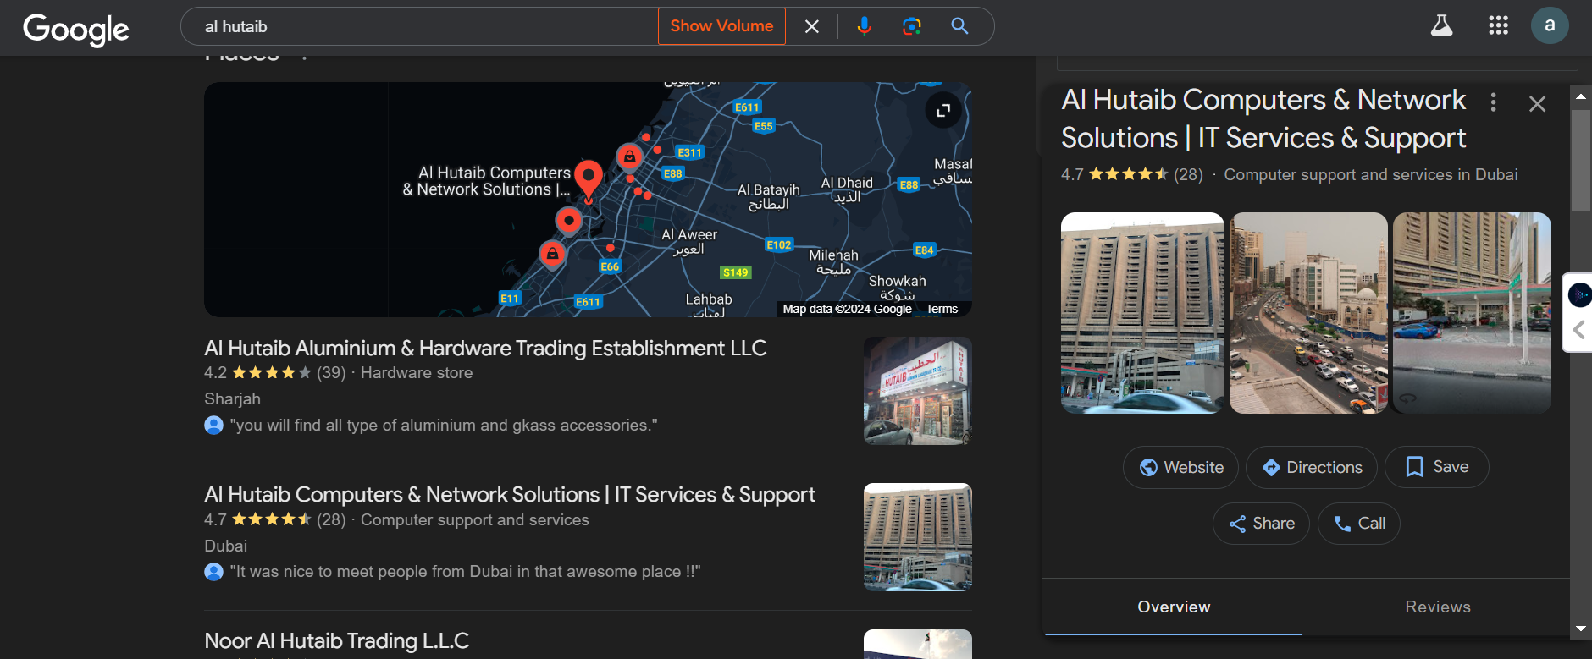The image size is (1592, 659).
Task: Switch to the Reviews tab
Action: coord(1437,607)
